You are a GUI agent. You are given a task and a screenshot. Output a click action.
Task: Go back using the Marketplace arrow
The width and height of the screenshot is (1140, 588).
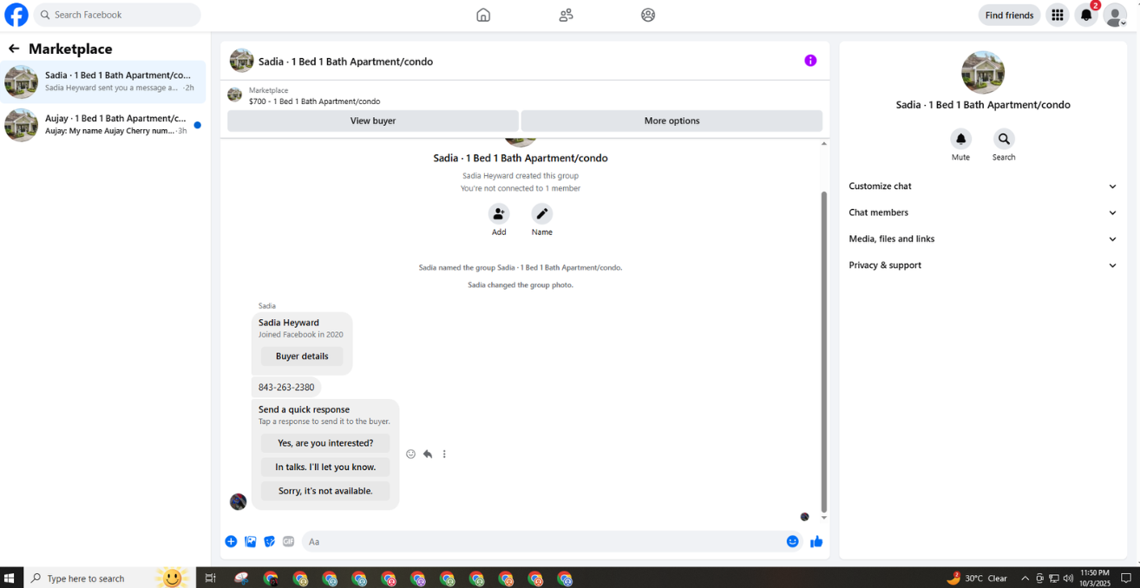click(x=14, y=49)
